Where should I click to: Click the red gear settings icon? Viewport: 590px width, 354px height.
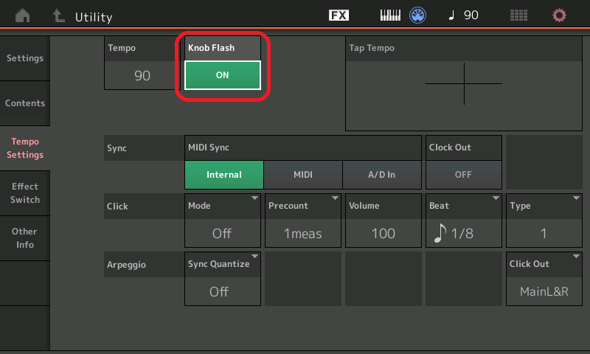click(x=560, y=15)
